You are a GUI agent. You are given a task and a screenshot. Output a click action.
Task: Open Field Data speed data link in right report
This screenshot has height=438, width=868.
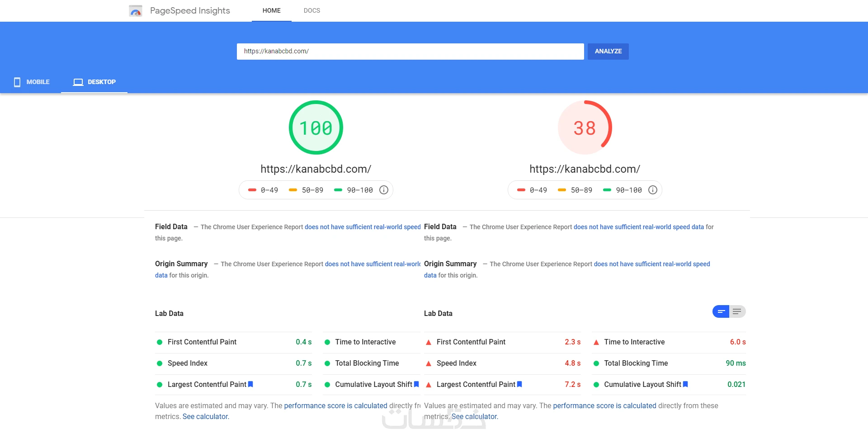639,227
